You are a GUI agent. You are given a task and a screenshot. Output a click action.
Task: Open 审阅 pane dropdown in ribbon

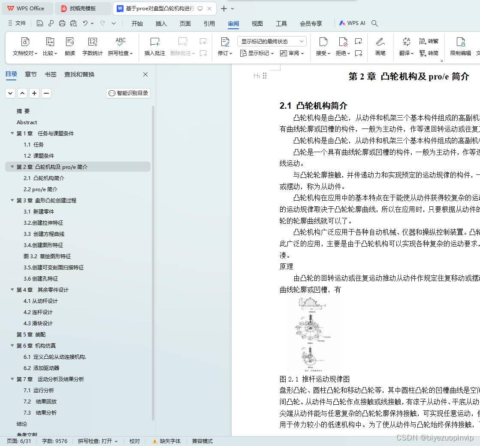coord(292,53)
